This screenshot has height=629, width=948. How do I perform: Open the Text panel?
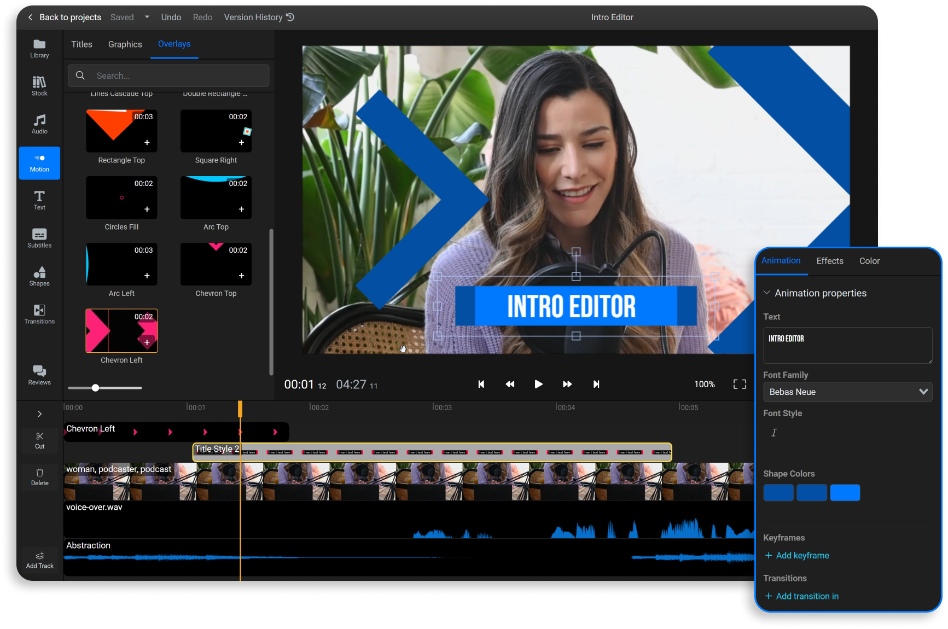pos(39,200)
